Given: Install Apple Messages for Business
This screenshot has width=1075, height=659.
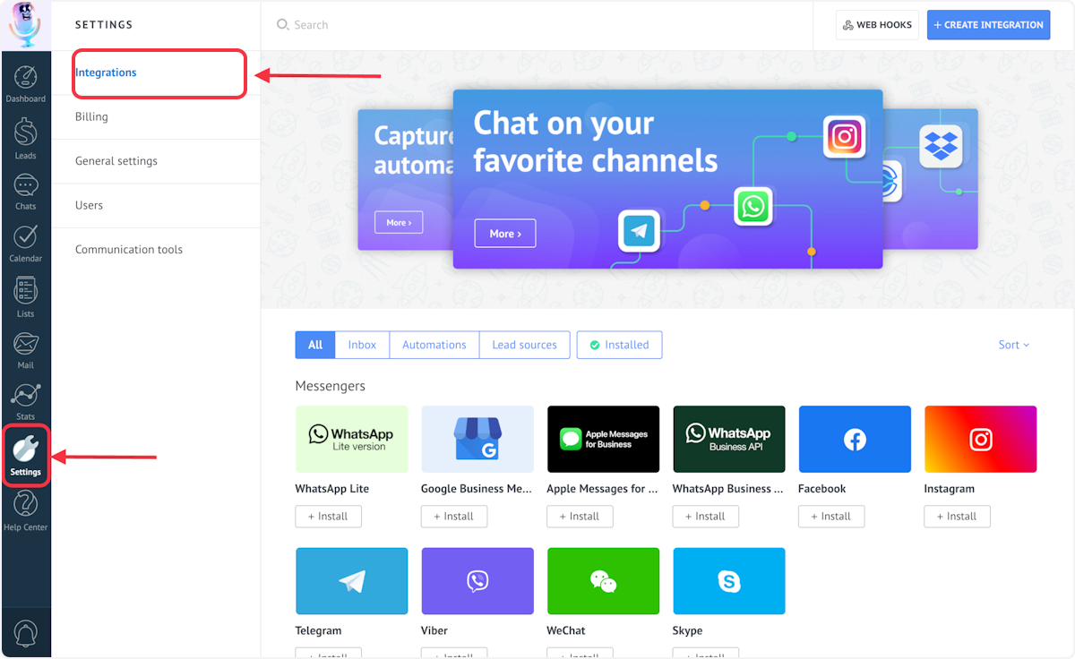Looking at the screenshot, I should pos(580,517).
